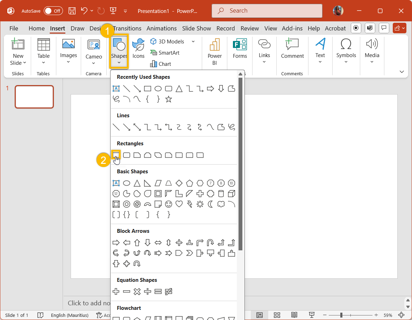This screenshot has height=320, width=412.
Task: Toggle the AutoSave switch
Action: (53, 11)
